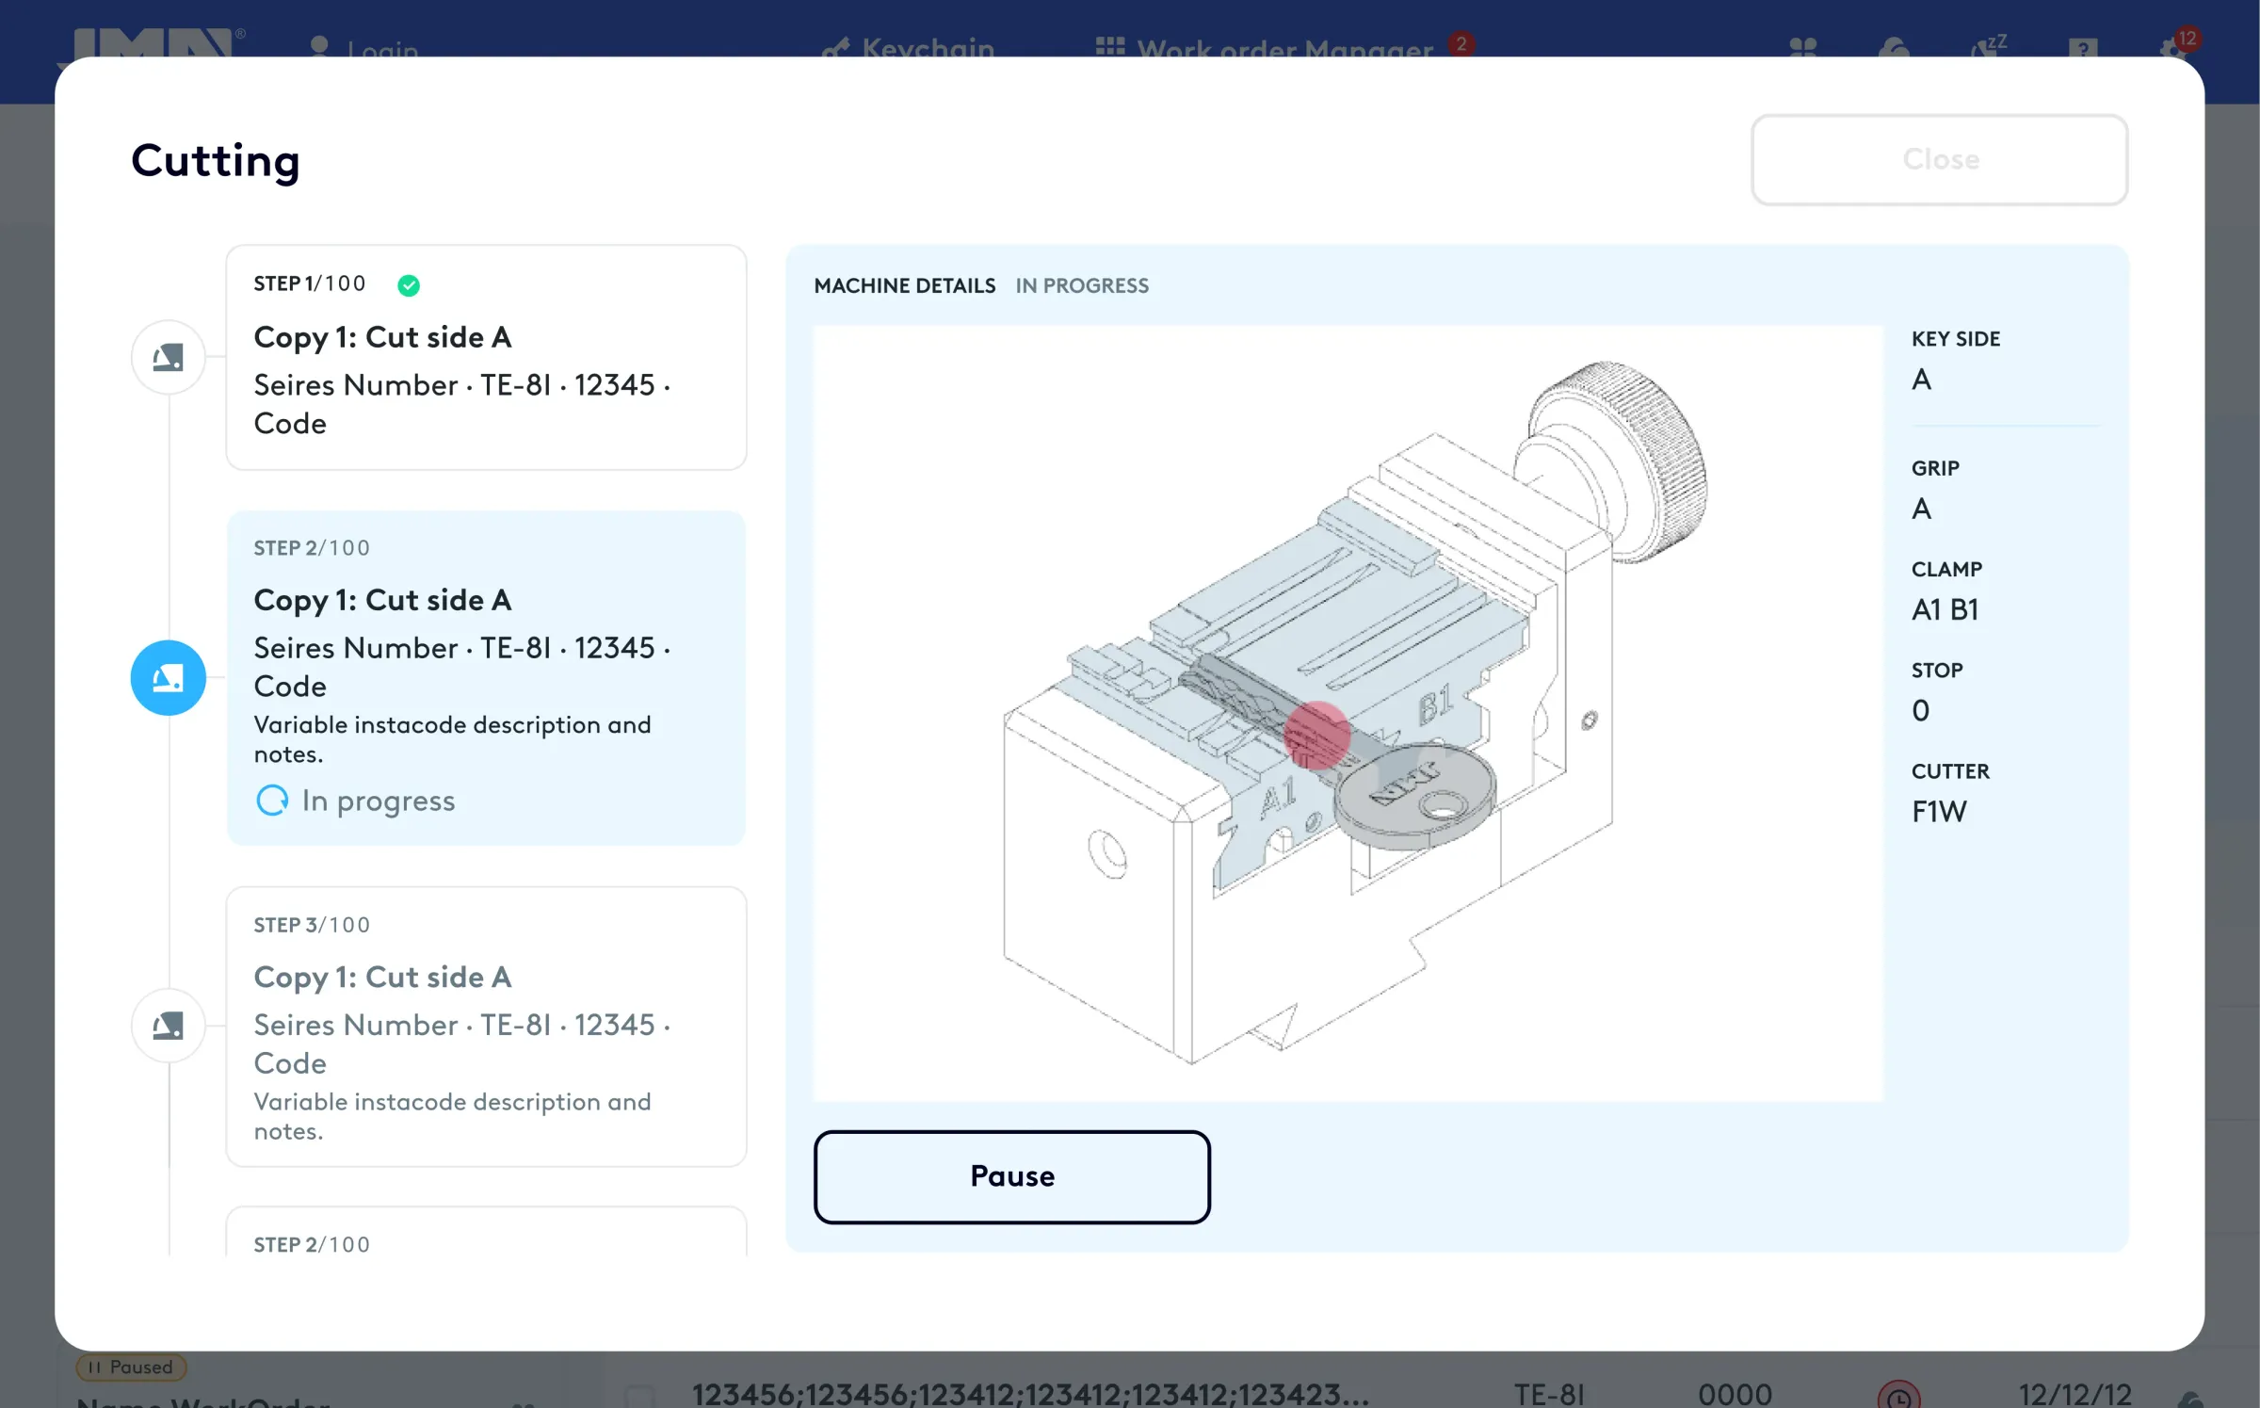Viewport: 2260px width, 1408px height.
Task: Click the Paused status badge
Action: click(x=131, y=1367)
